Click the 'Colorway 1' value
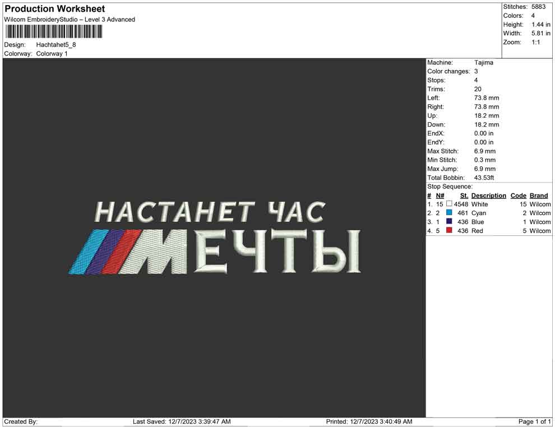Viewport: 555px width, 427px height. (x=52, y=54)
